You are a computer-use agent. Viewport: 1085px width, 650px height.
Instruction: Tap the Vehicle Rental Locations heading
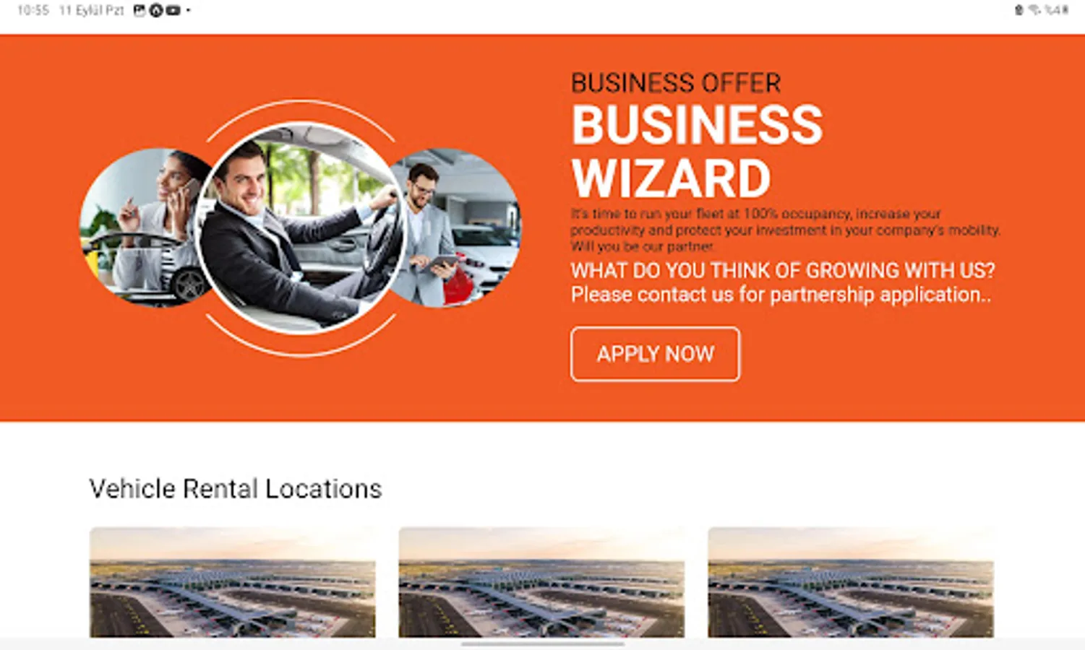point(235,489)
